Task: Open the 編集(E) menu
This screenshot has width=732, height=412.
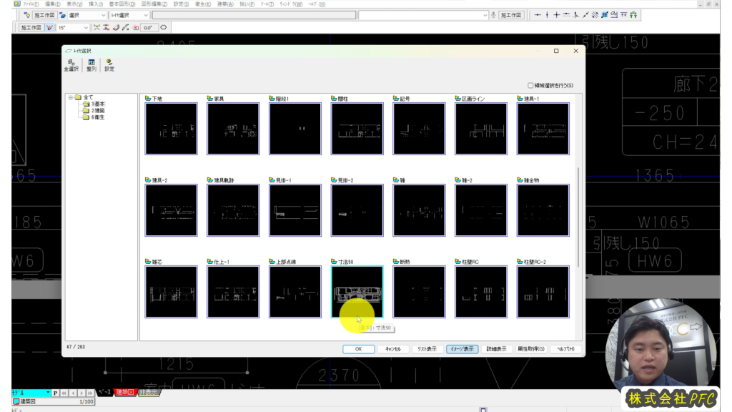Action: click(52, 4)
